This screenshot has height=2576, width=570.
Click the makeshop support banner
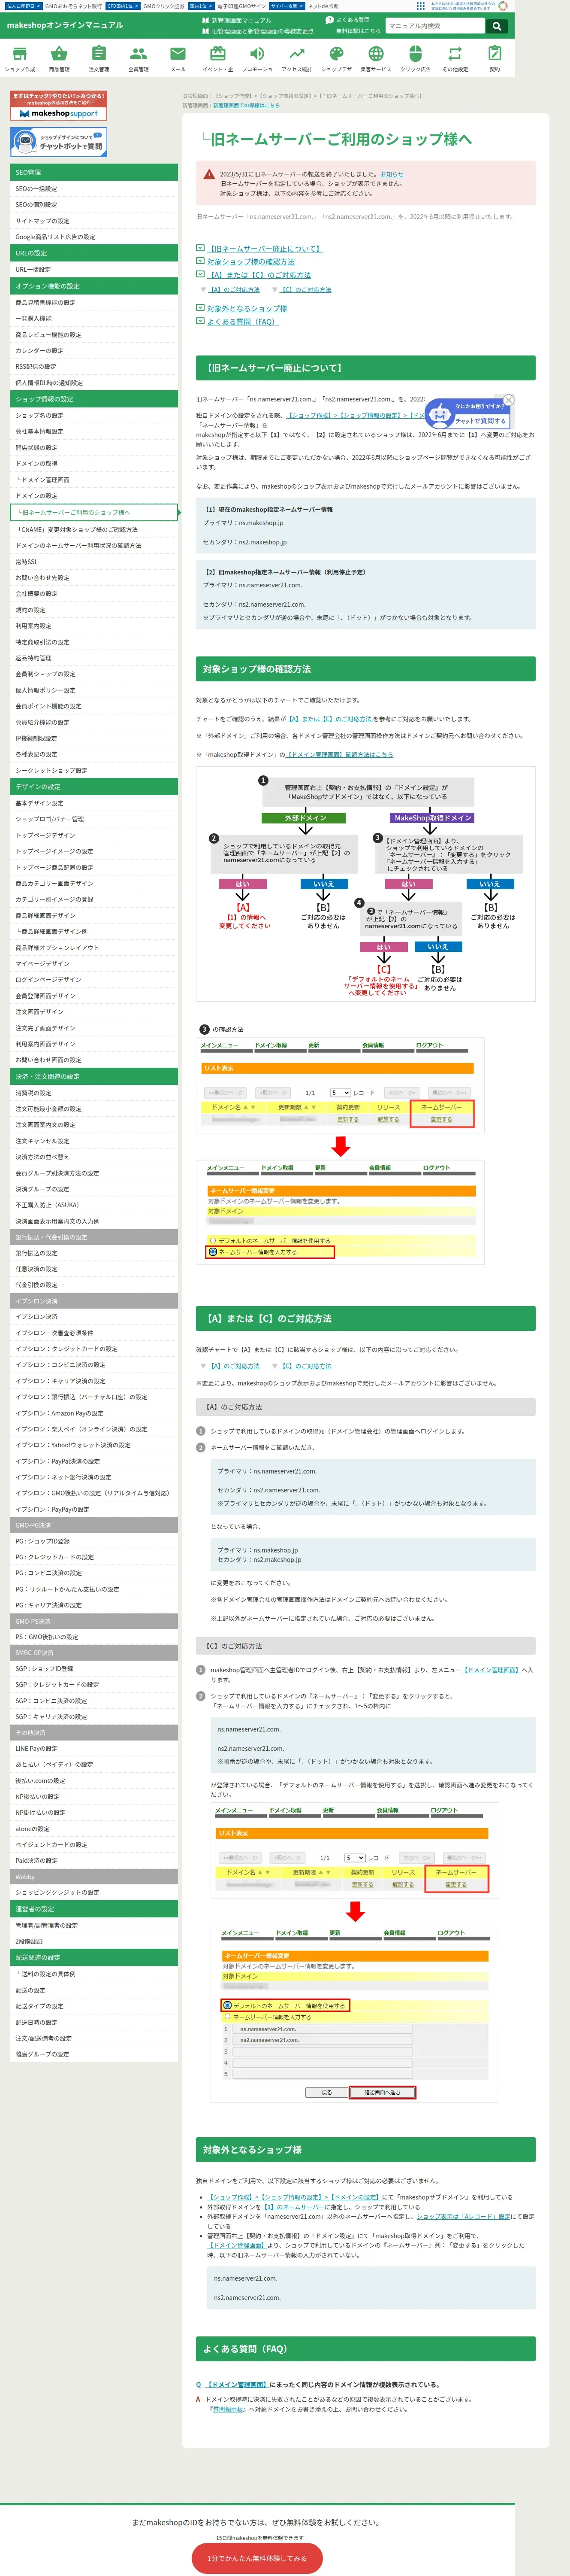click(x=58, y=105)
